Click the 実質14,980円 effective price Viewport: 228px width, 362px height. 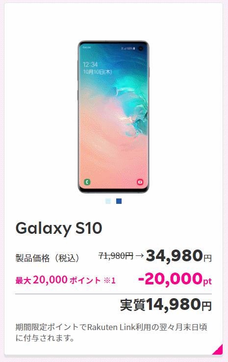point(166,305)
